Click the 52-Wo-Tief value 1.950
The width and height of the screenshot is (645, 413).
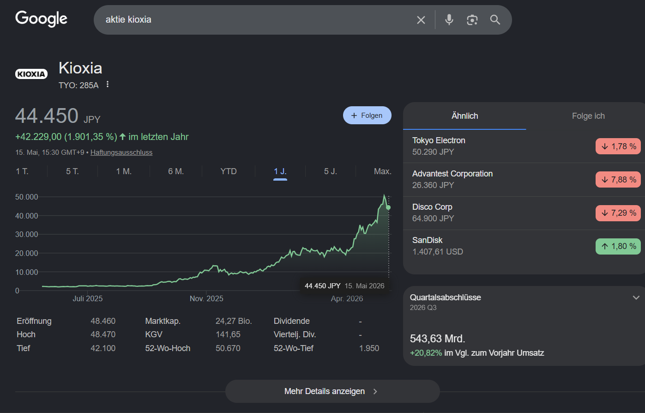[369, 348]
